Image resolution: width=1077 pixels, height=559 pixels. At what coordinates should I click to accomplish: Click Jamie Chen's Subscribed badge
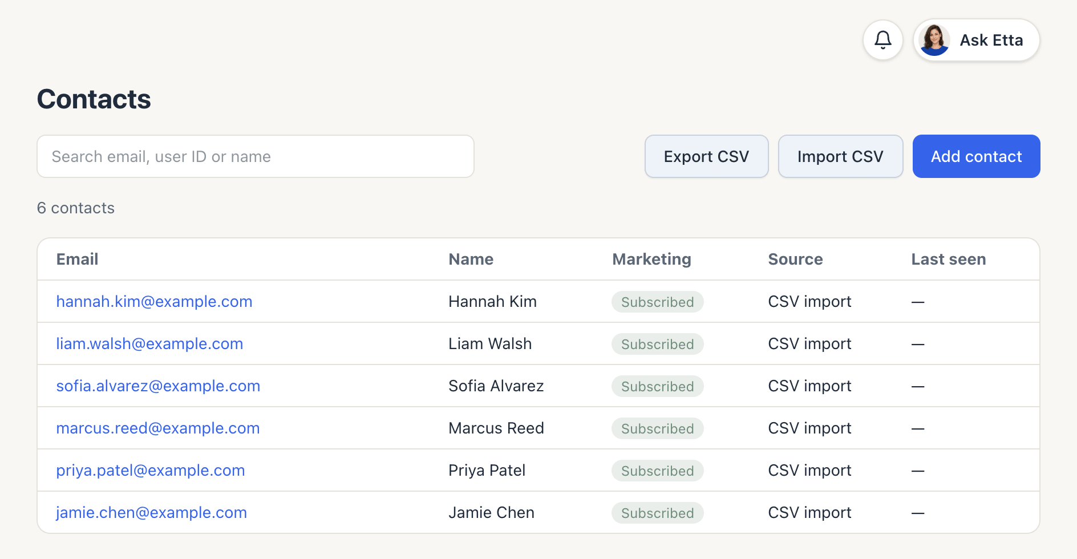pos(658,513)
